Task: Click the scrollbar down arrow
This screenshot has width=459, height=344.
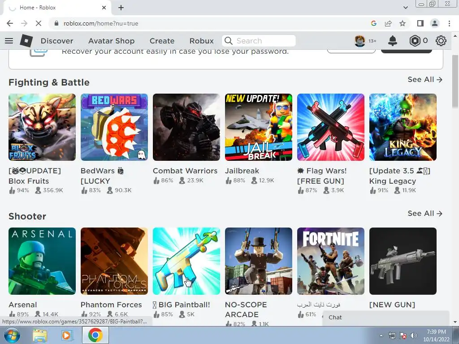Action: (x=455, y=322)
